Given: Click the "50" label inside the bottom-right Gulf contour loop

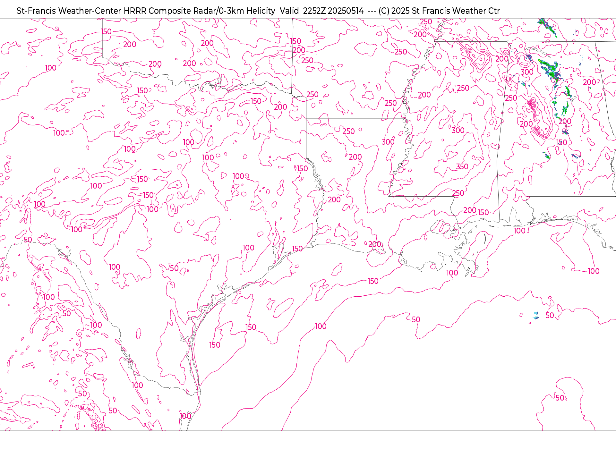Looking at the screenshot, I should (560, 398).
